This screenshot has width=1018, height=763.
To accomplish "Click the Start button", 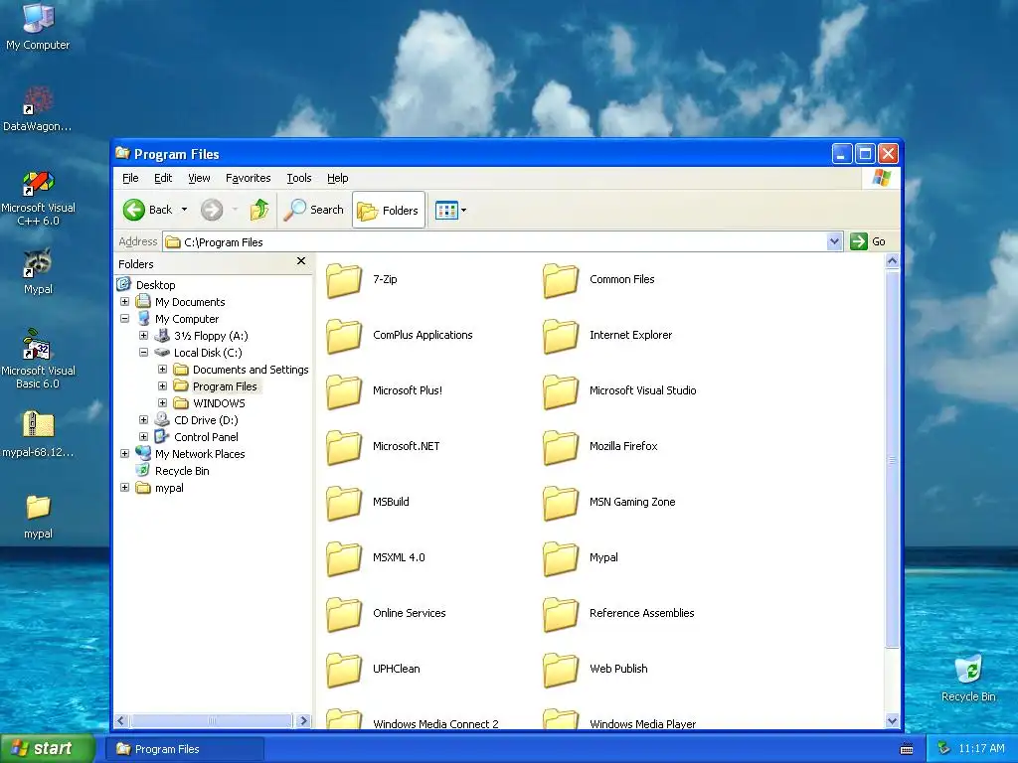I will pos(47,748).
